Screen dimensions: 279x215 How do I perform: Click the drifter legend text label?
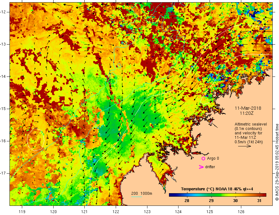click(x=210, y=167)
